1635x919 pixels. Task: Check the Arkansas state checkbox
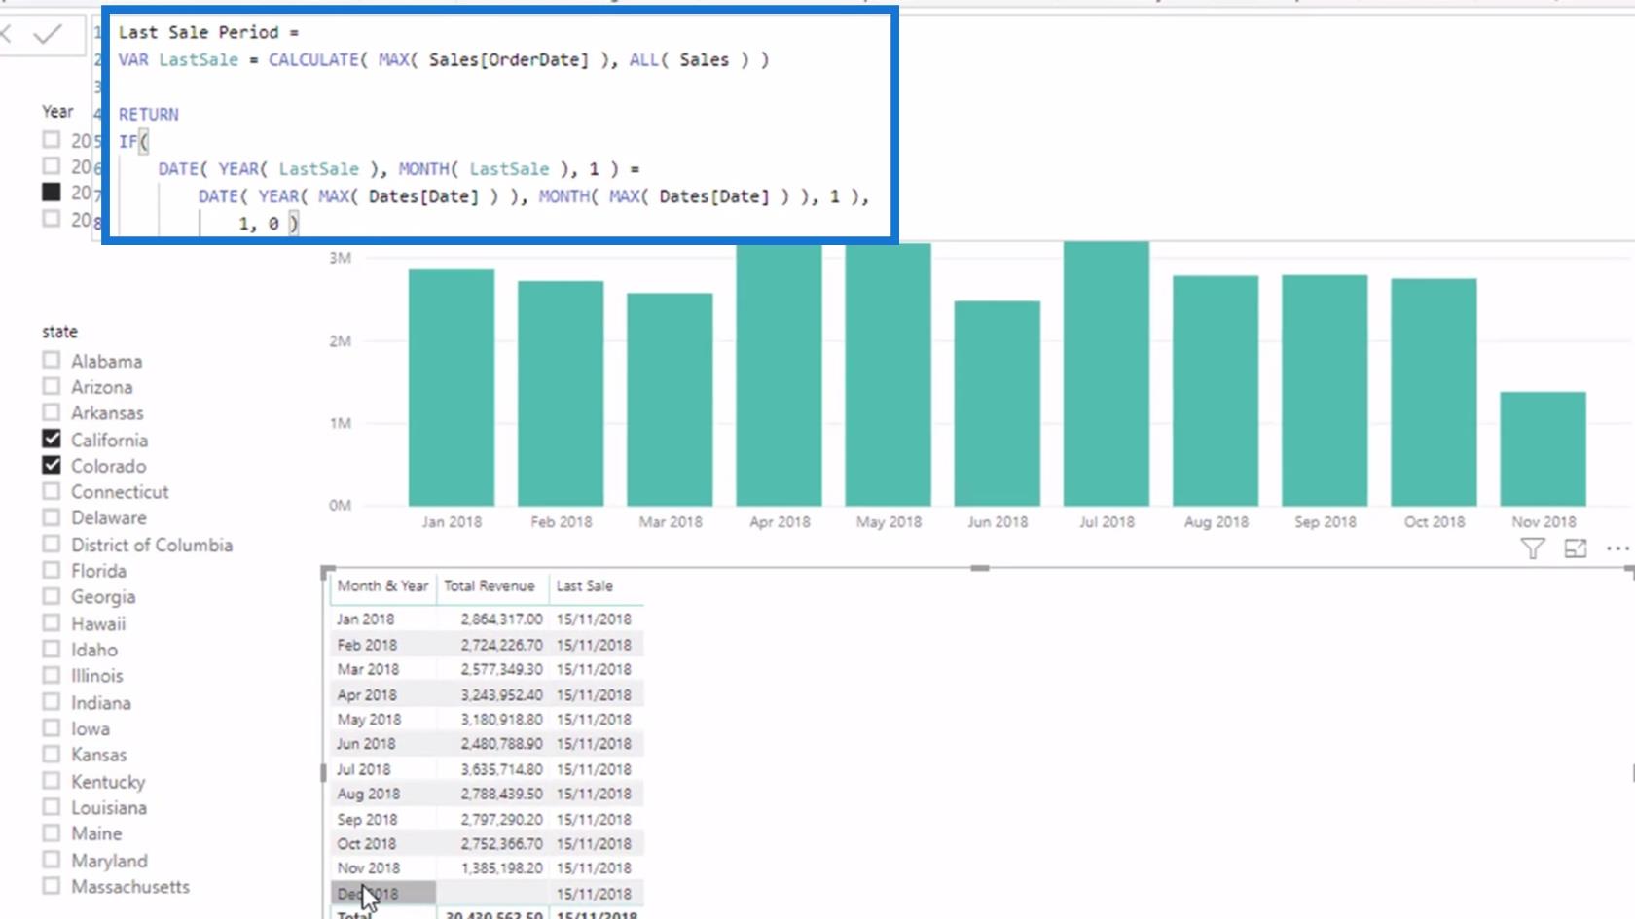[x=52, y=412]
